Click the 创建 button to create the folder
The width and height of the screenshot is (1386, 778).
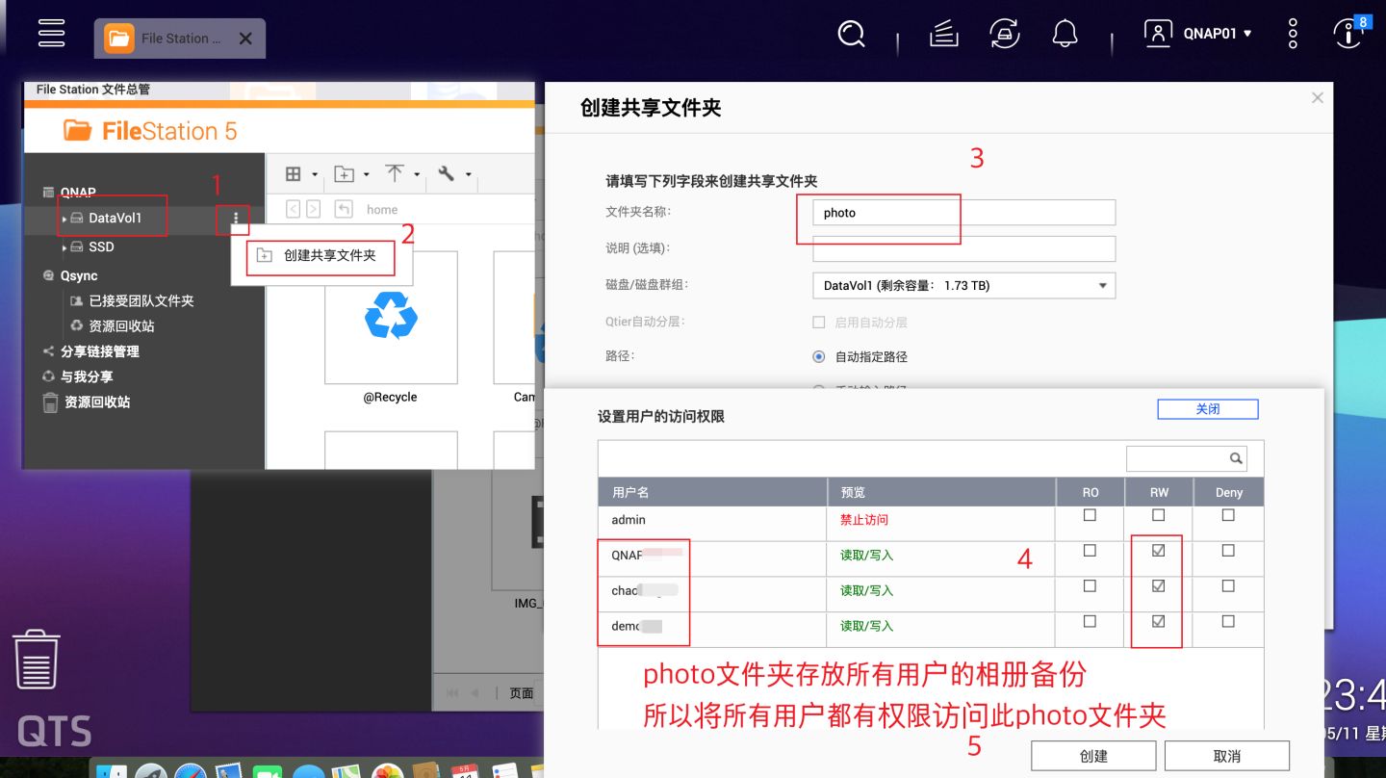point(1093,755)
